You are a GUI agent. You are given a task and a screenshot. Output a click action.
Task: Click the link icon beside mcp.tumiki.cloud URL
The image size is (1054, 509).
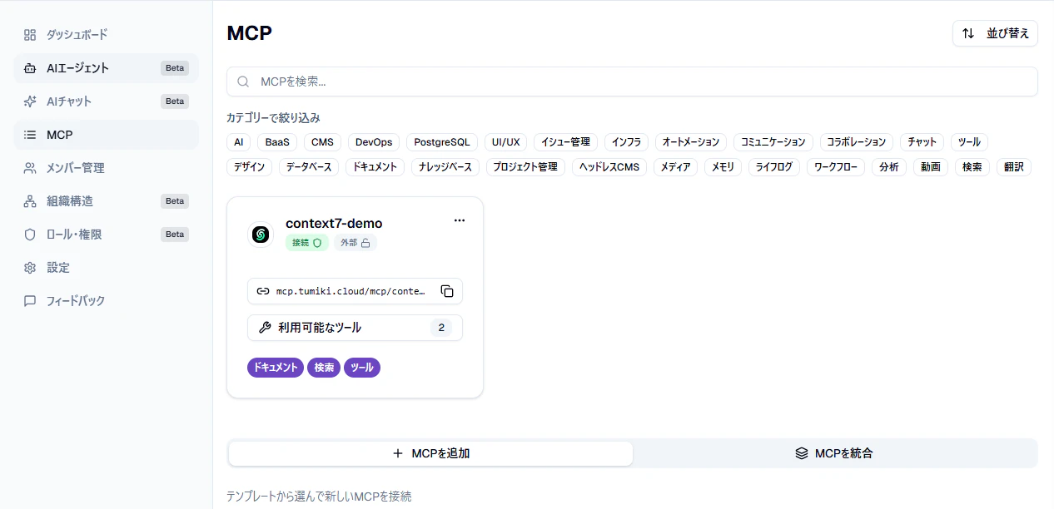[263, 291]
